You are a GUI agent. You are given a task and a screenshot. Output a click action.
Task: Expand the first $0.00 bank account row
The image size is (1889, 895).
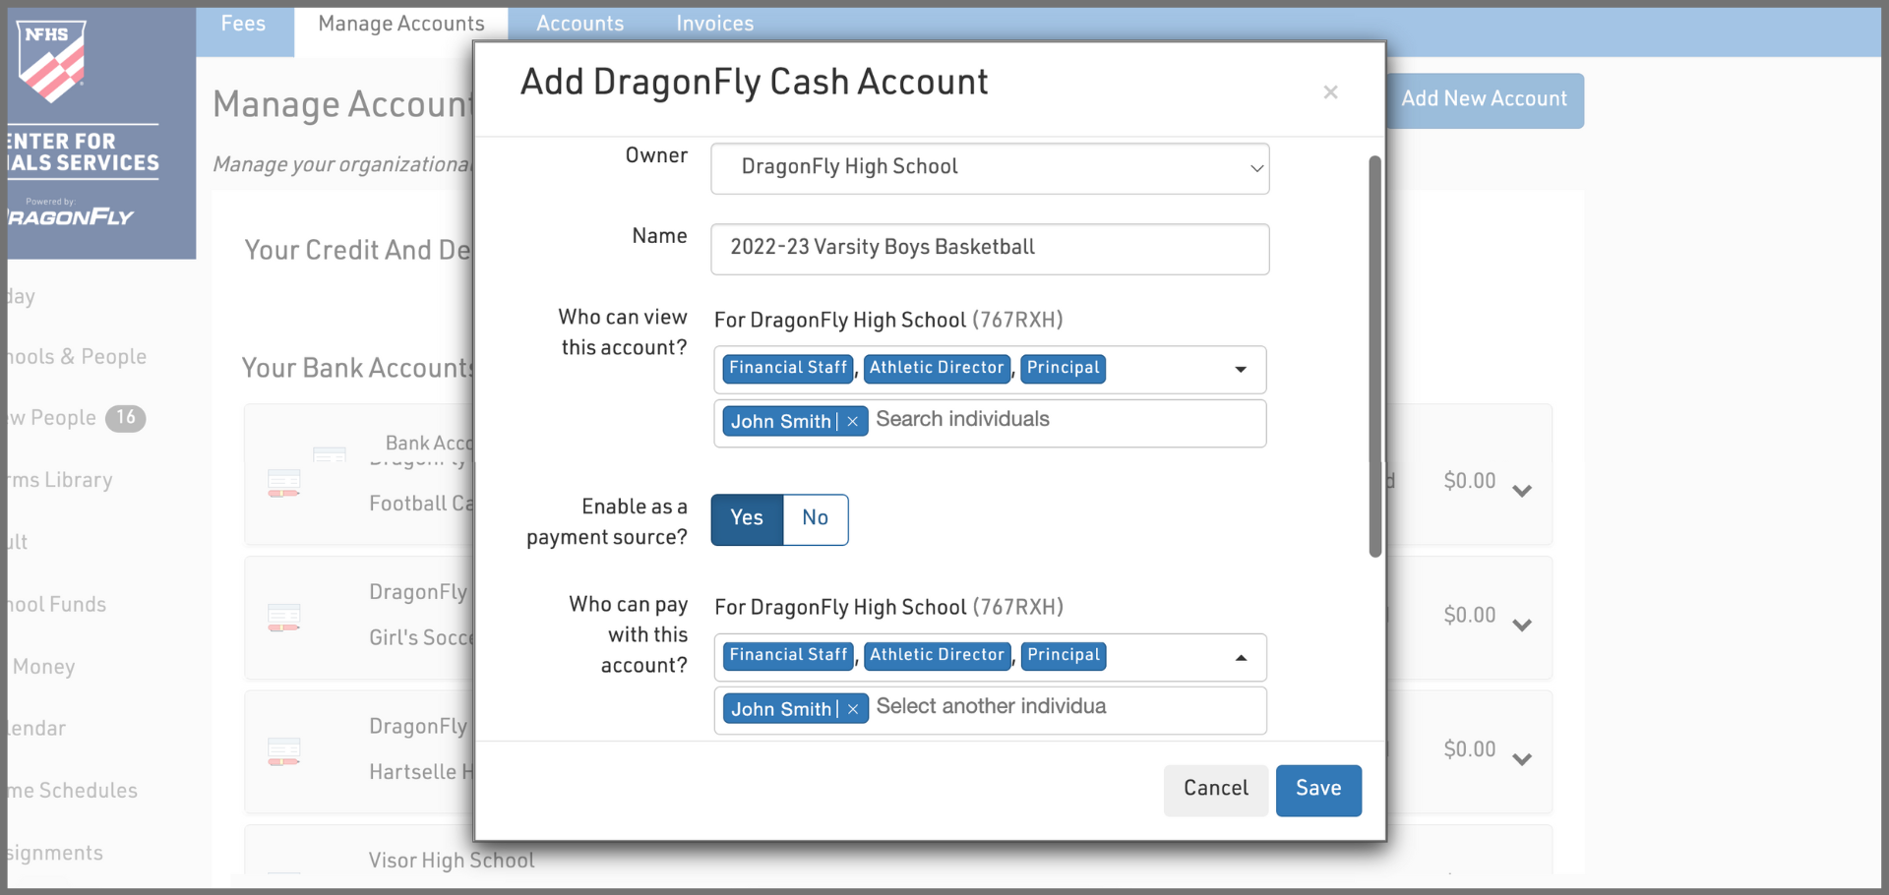point(1522,491)
